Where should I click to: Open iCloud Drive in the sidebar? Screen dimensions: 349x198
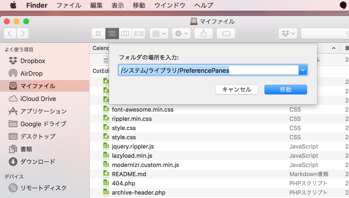38,99
